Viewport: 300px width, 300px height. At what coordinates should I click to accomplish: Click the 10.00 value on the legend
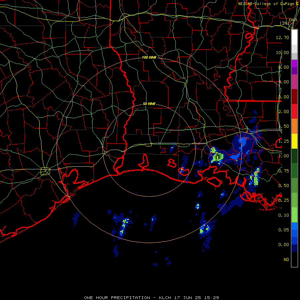(x=282, y=52)
